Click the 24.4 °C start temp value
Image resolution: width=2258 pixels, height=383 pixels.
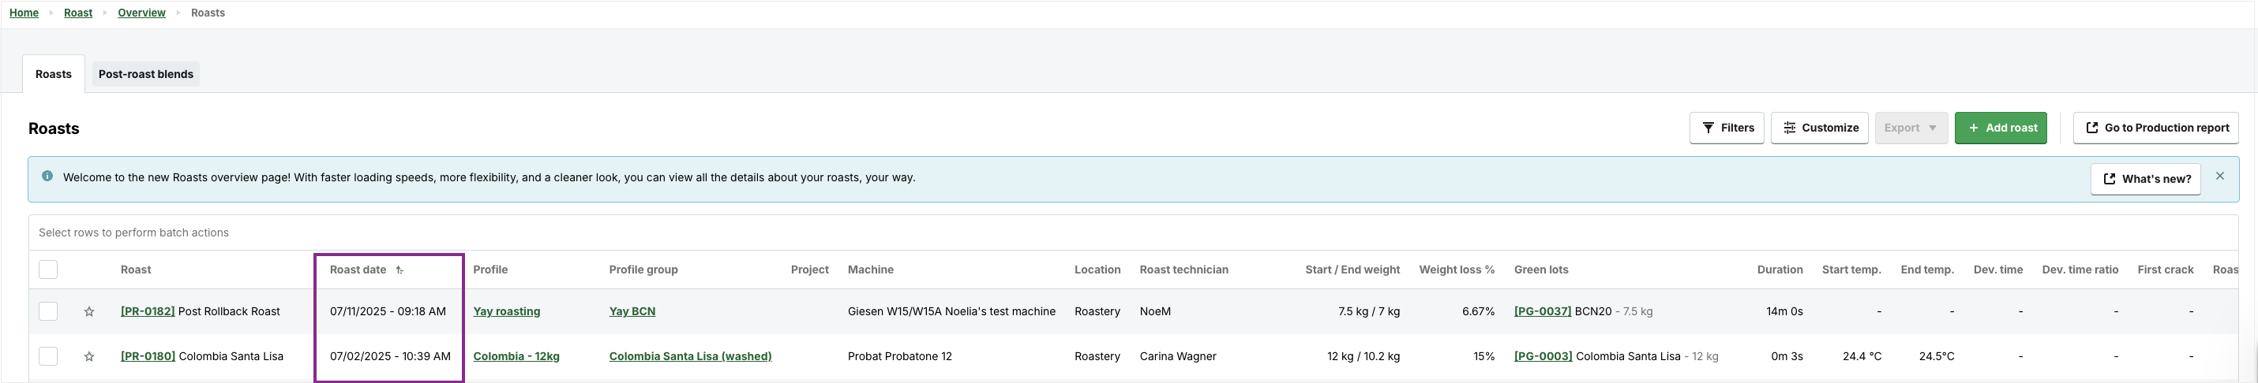tap(1862, 357)
